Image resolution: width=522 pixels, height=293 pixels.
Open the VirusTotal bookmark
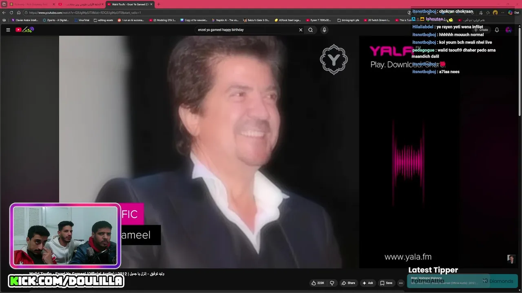click(x=82, y=20)
